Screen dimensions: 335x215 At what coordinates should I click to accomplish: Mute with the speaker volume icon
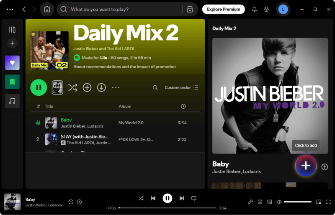279,202
